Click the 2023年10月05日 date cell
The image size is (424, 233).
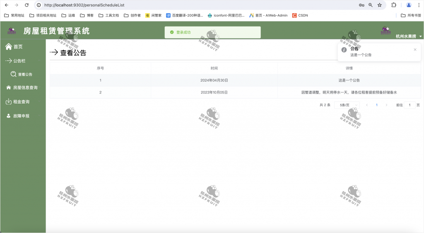pyautogui.click(x=214, y=92)
